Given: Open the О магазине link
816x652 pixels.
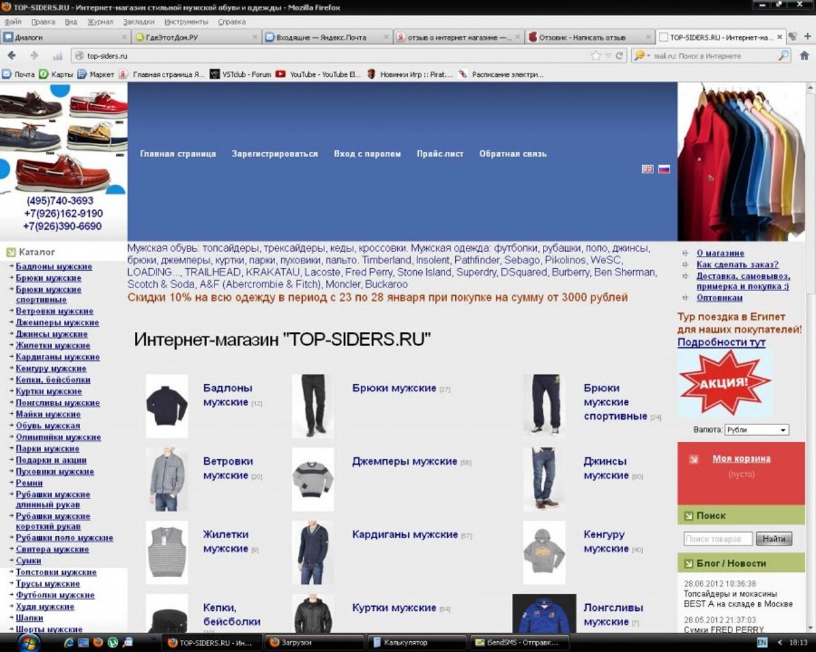Looking at the screenshot, I should click(x=720, y=253).
